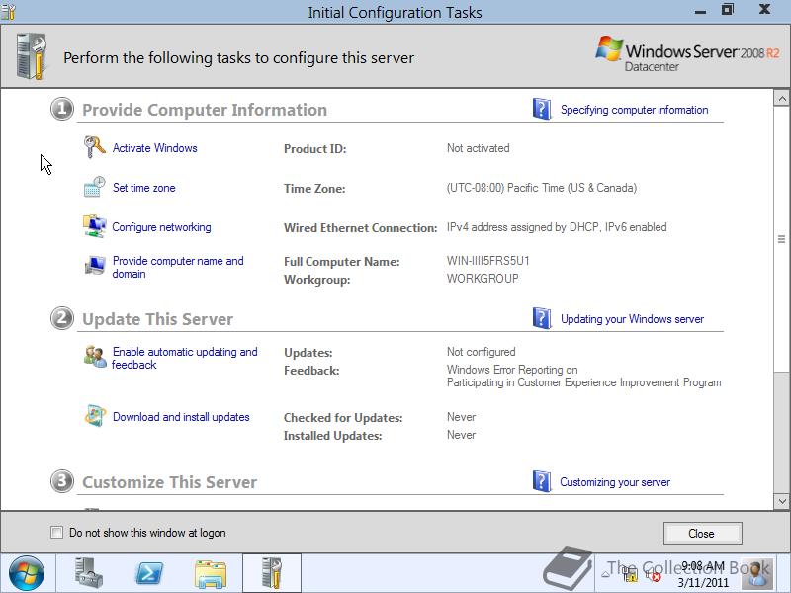The image size is (791, 593).
Task: Click the 'Updates:' label
Action: (x=308, y=353)
